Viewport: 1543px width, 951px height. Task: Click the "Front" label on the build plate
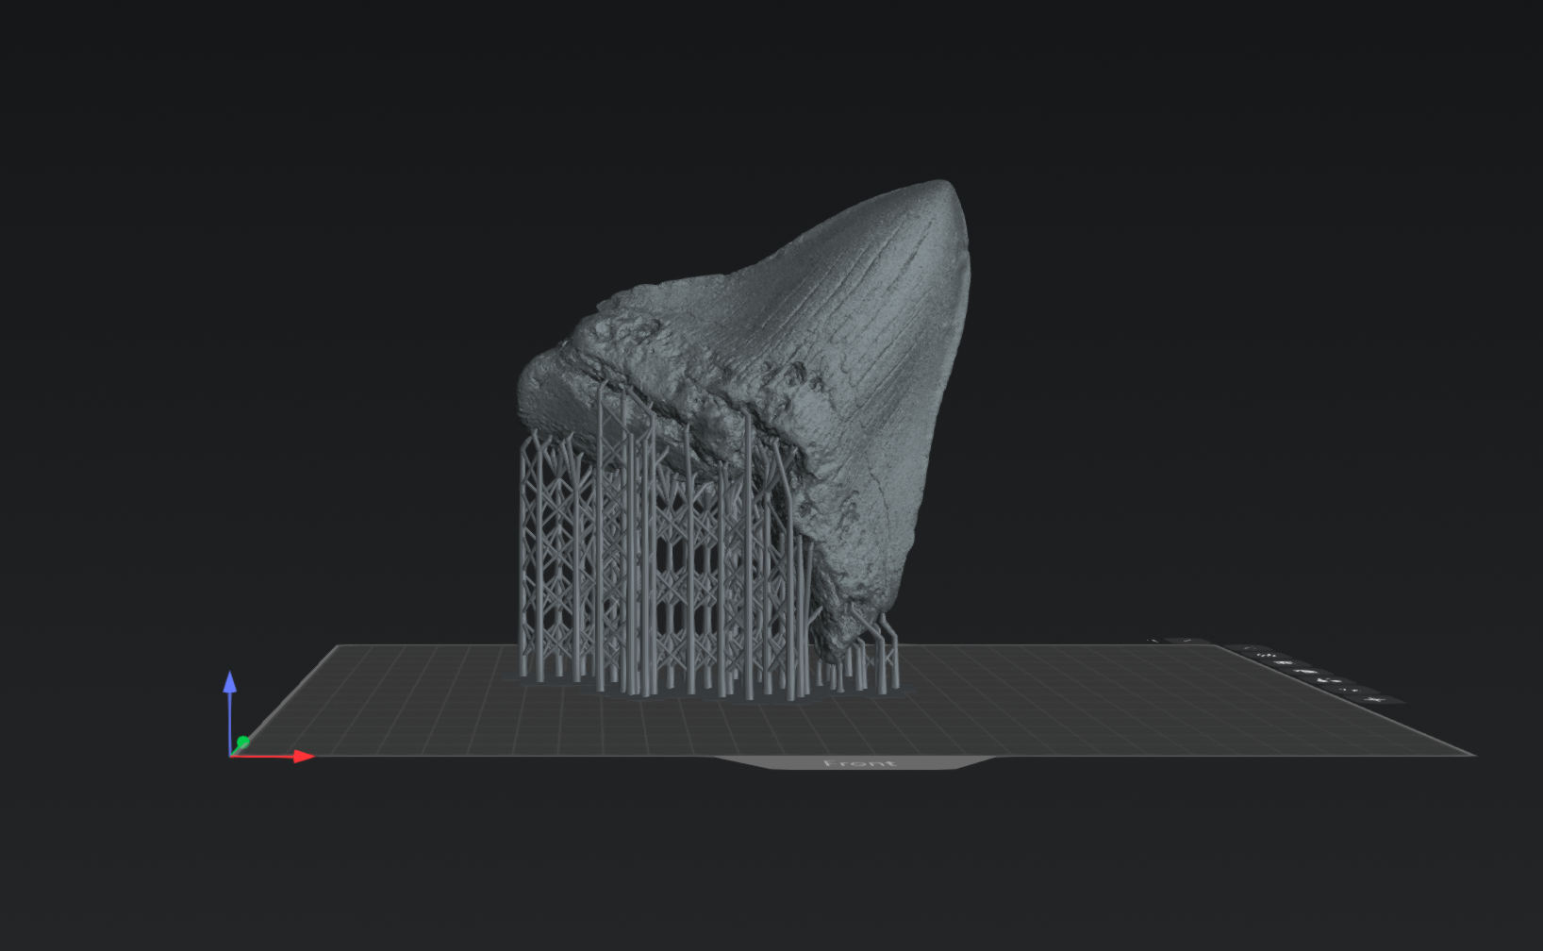[x=859, y=763]
